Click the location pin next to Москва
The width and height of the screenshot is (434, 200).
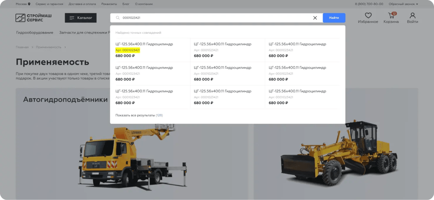tap(29, 4)
